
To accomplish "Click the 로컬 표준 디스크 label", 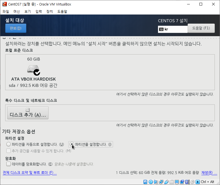I will [19, 50].
